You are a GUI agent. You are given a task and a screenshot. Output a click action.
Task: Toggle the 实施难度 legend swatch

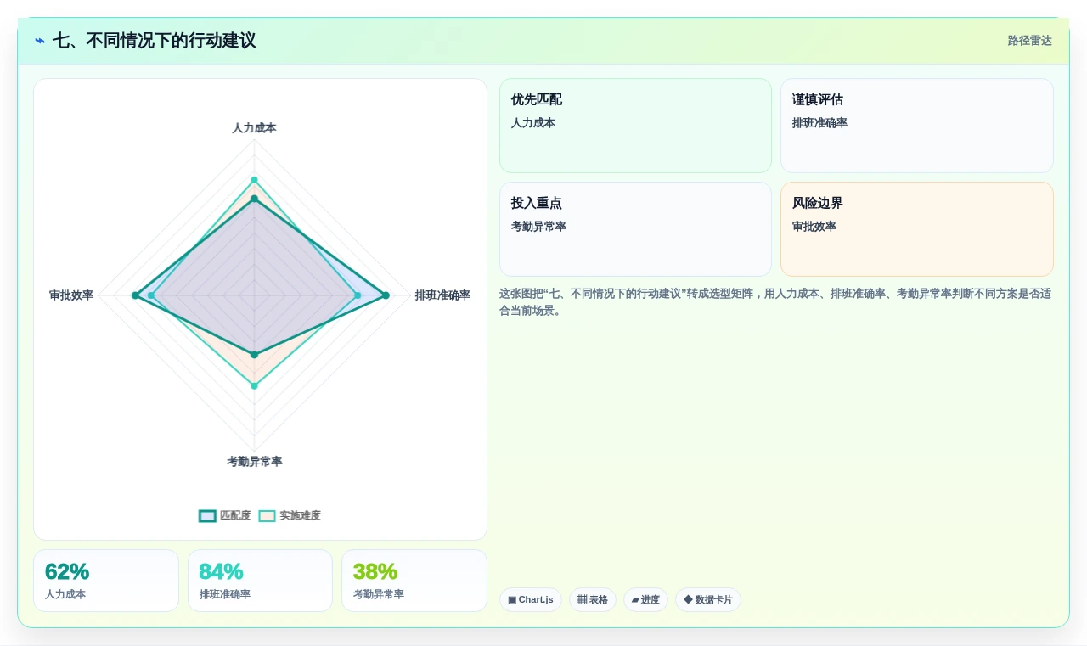268,515
